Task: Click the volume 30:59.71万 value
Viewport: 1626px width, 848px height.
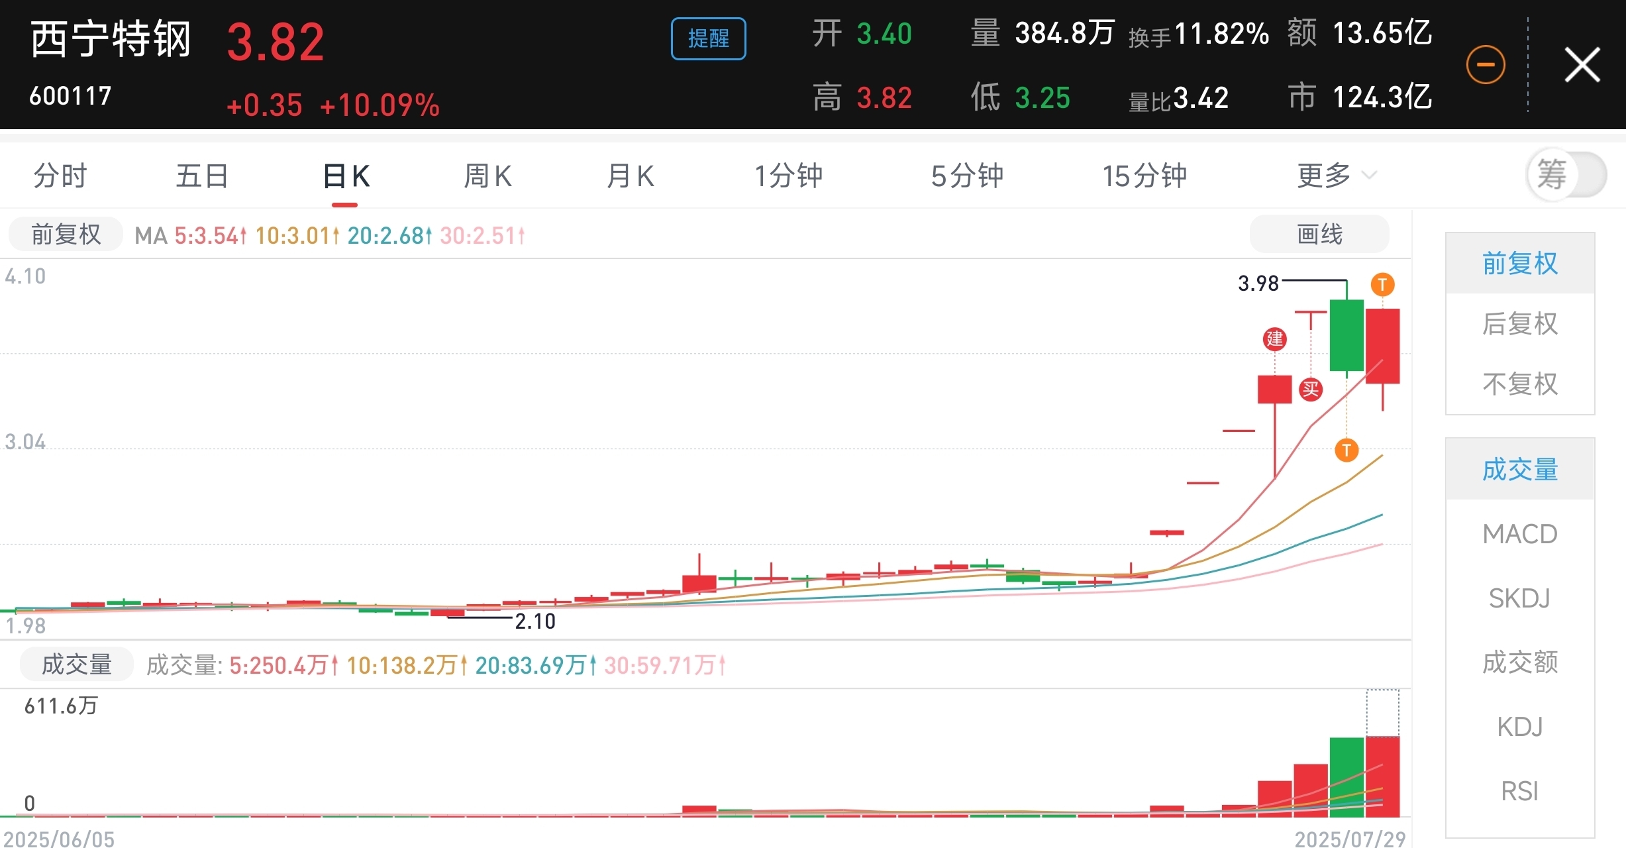Action: (665, 665)
